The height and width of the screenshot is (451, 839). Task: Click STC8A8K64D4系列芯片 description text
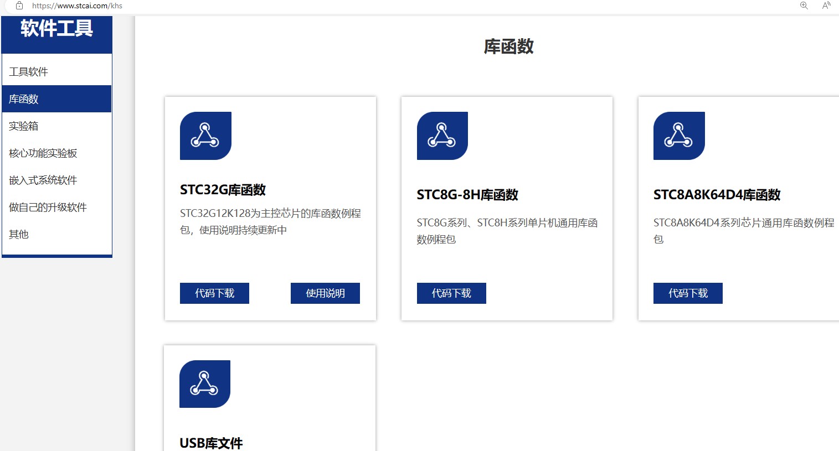click(744, 231)
